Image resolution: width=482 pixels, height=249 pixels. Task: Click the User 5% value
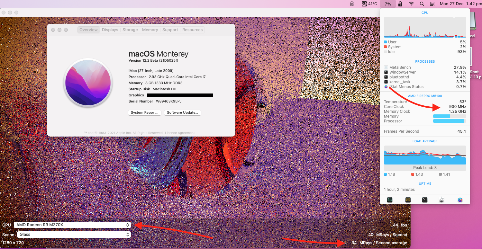[463, 42]
